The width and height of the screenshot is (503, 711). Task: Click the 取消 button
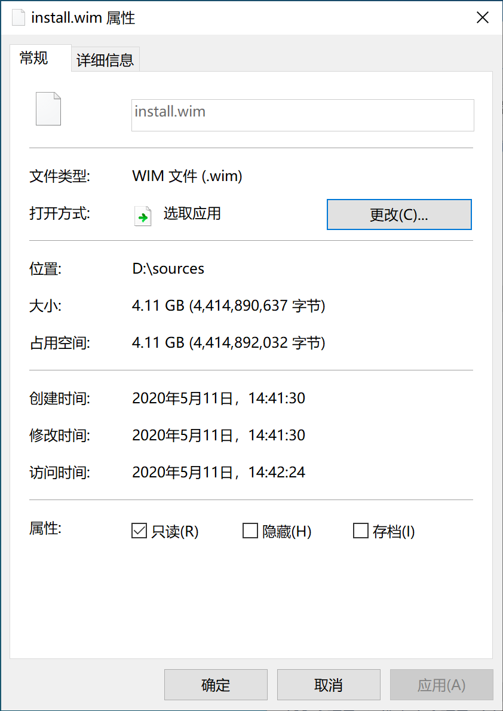click(328, 685)
